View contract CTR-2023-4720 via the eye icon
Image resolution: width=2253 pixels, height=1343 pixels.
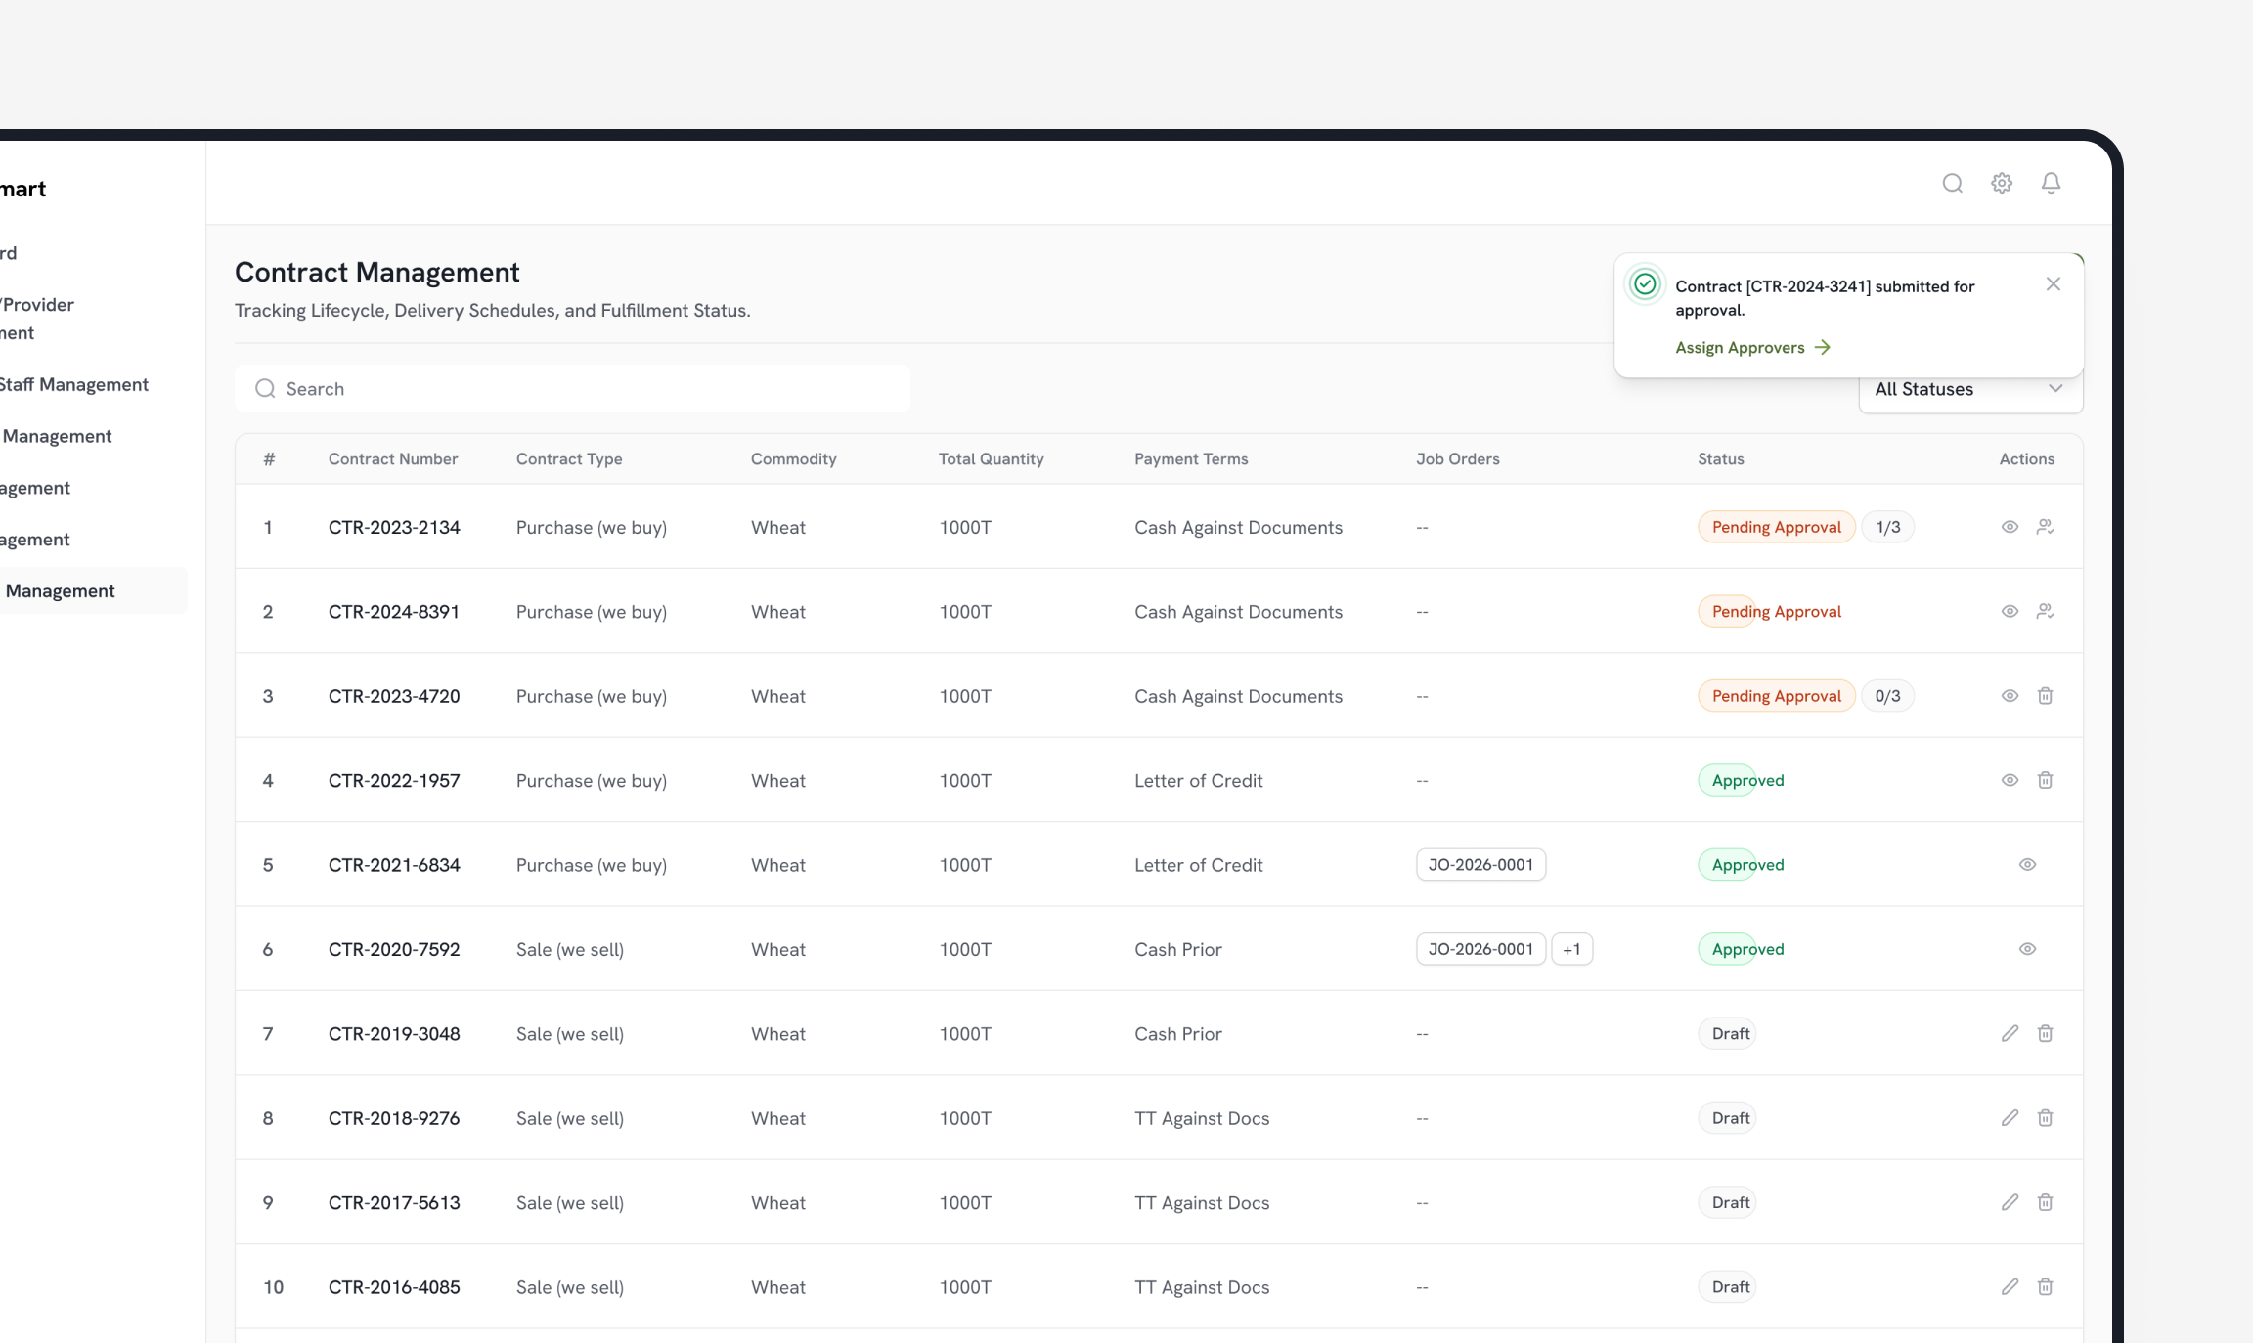point(2010,696)
